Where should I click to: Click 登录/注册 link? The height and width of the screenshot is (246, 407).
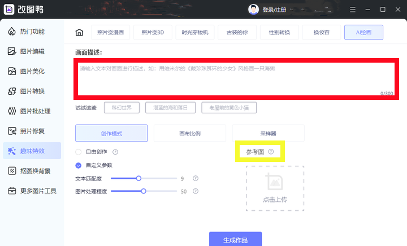[274, 10]
